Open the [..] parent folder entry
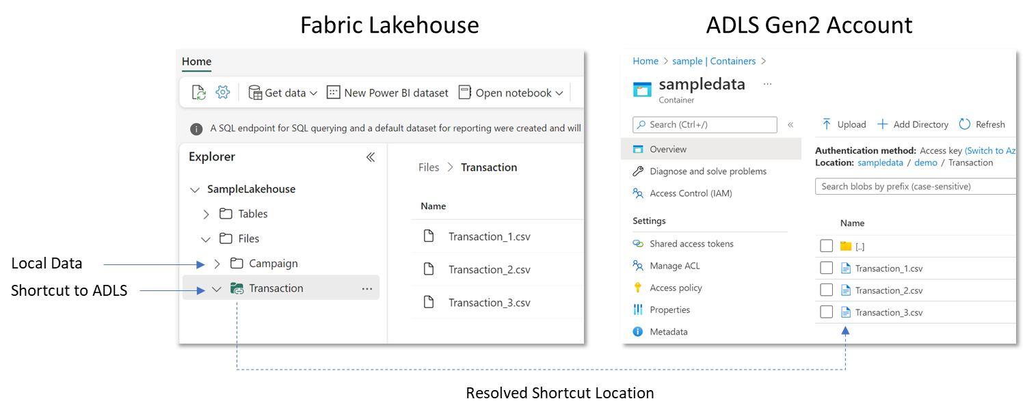The image size is (1025, 414). [x=860, y=247]
